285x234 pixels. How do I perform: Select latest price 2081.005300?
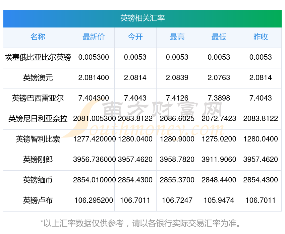94,119
